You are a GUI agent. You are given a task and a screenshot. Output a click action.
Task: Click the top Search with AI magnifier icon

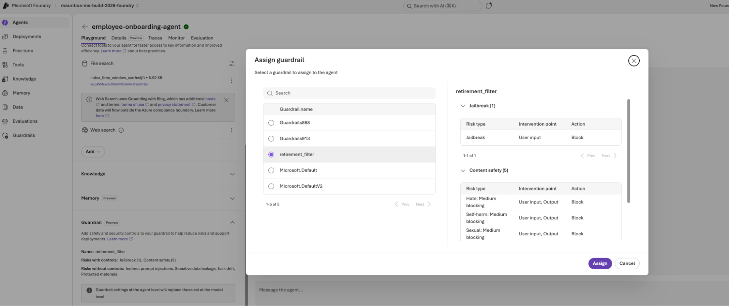[x=410, y=6]
